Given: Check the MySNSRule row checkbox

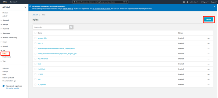Looking at the screenshot, I should click(x=35, y=69).
